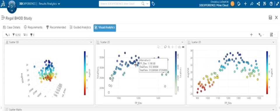This screenshot has width=280, height=111.
Task: Click the left panel expand arrow at screen edge
Action: pyautogui.click(x=1, y=108)
